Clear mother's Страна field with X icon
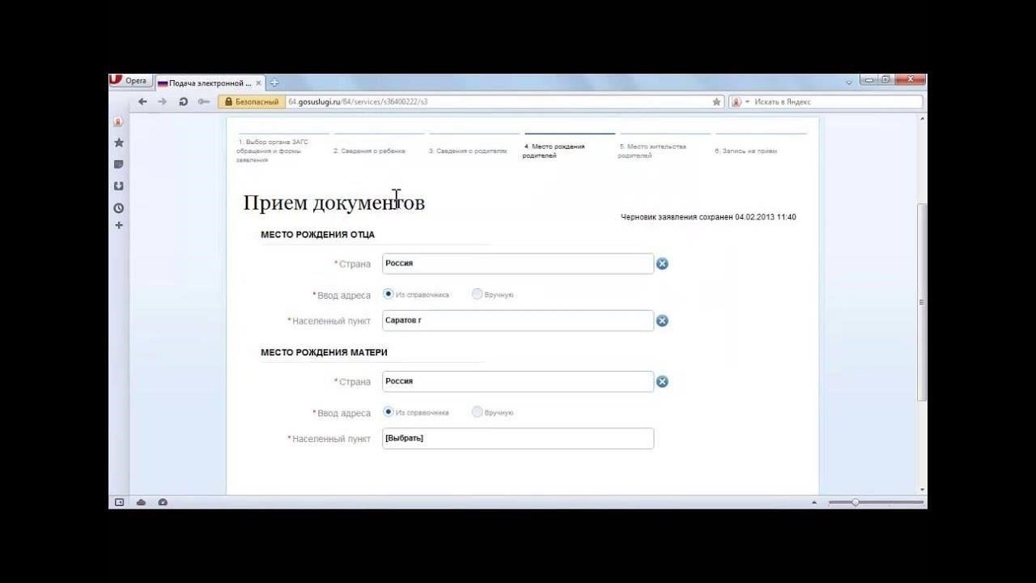 (662, 381)
